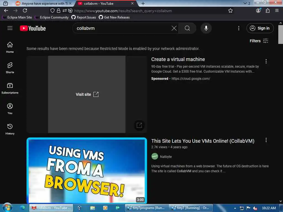The image size is (283, 212).
Task: Open the Home sidebar item
Action: [x=10, y=47]
